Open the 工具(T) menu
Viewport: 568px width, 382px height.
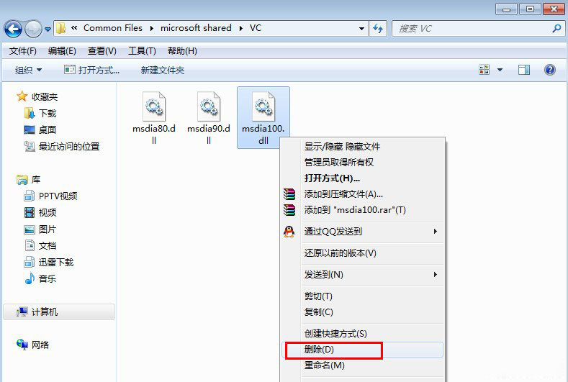pos(142,51)
